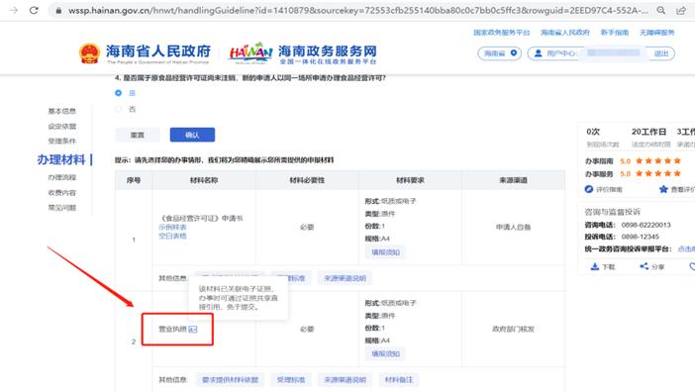
Task: Click 填报须知 in row 2
Action: tap(386, 353)
